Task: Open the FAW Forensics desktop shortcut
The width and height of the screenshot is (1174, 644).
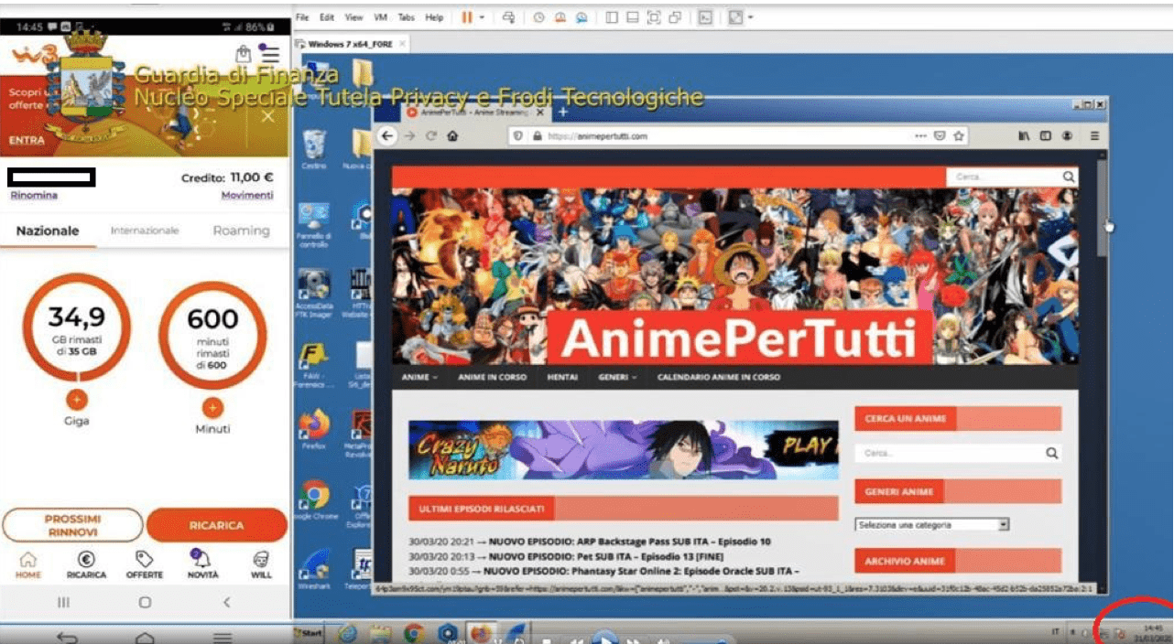Action: pos(314,363)
